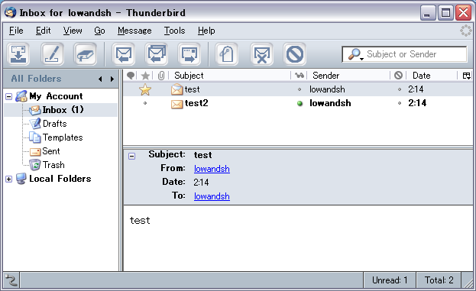Open the Message menu
The height and width of the screenshot is (291, 476).
pos(134,31)
